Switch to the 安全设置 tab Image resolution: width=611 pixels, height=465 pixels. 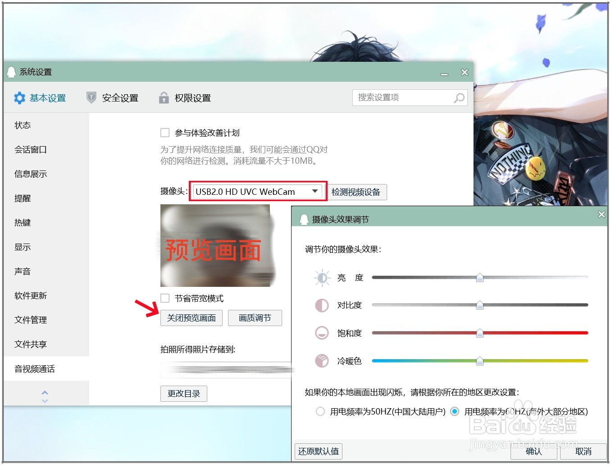click(x=112, y=98)
